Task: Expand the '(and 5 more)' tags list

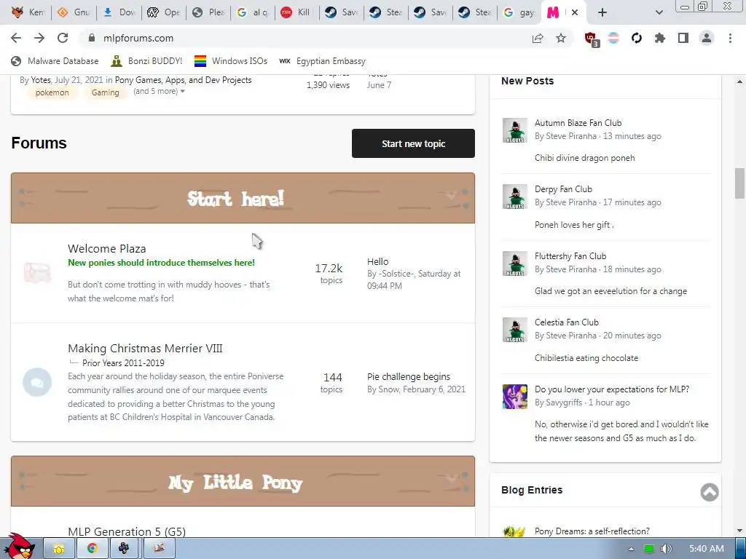Action: click(159, 91)
